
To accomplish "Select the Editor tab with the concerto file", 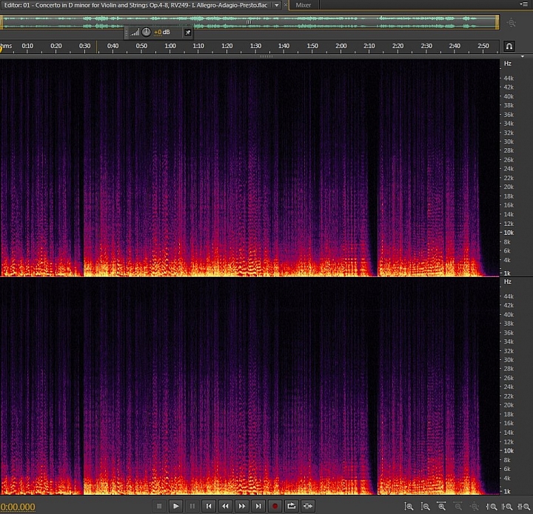I will (x=135, y=5).
